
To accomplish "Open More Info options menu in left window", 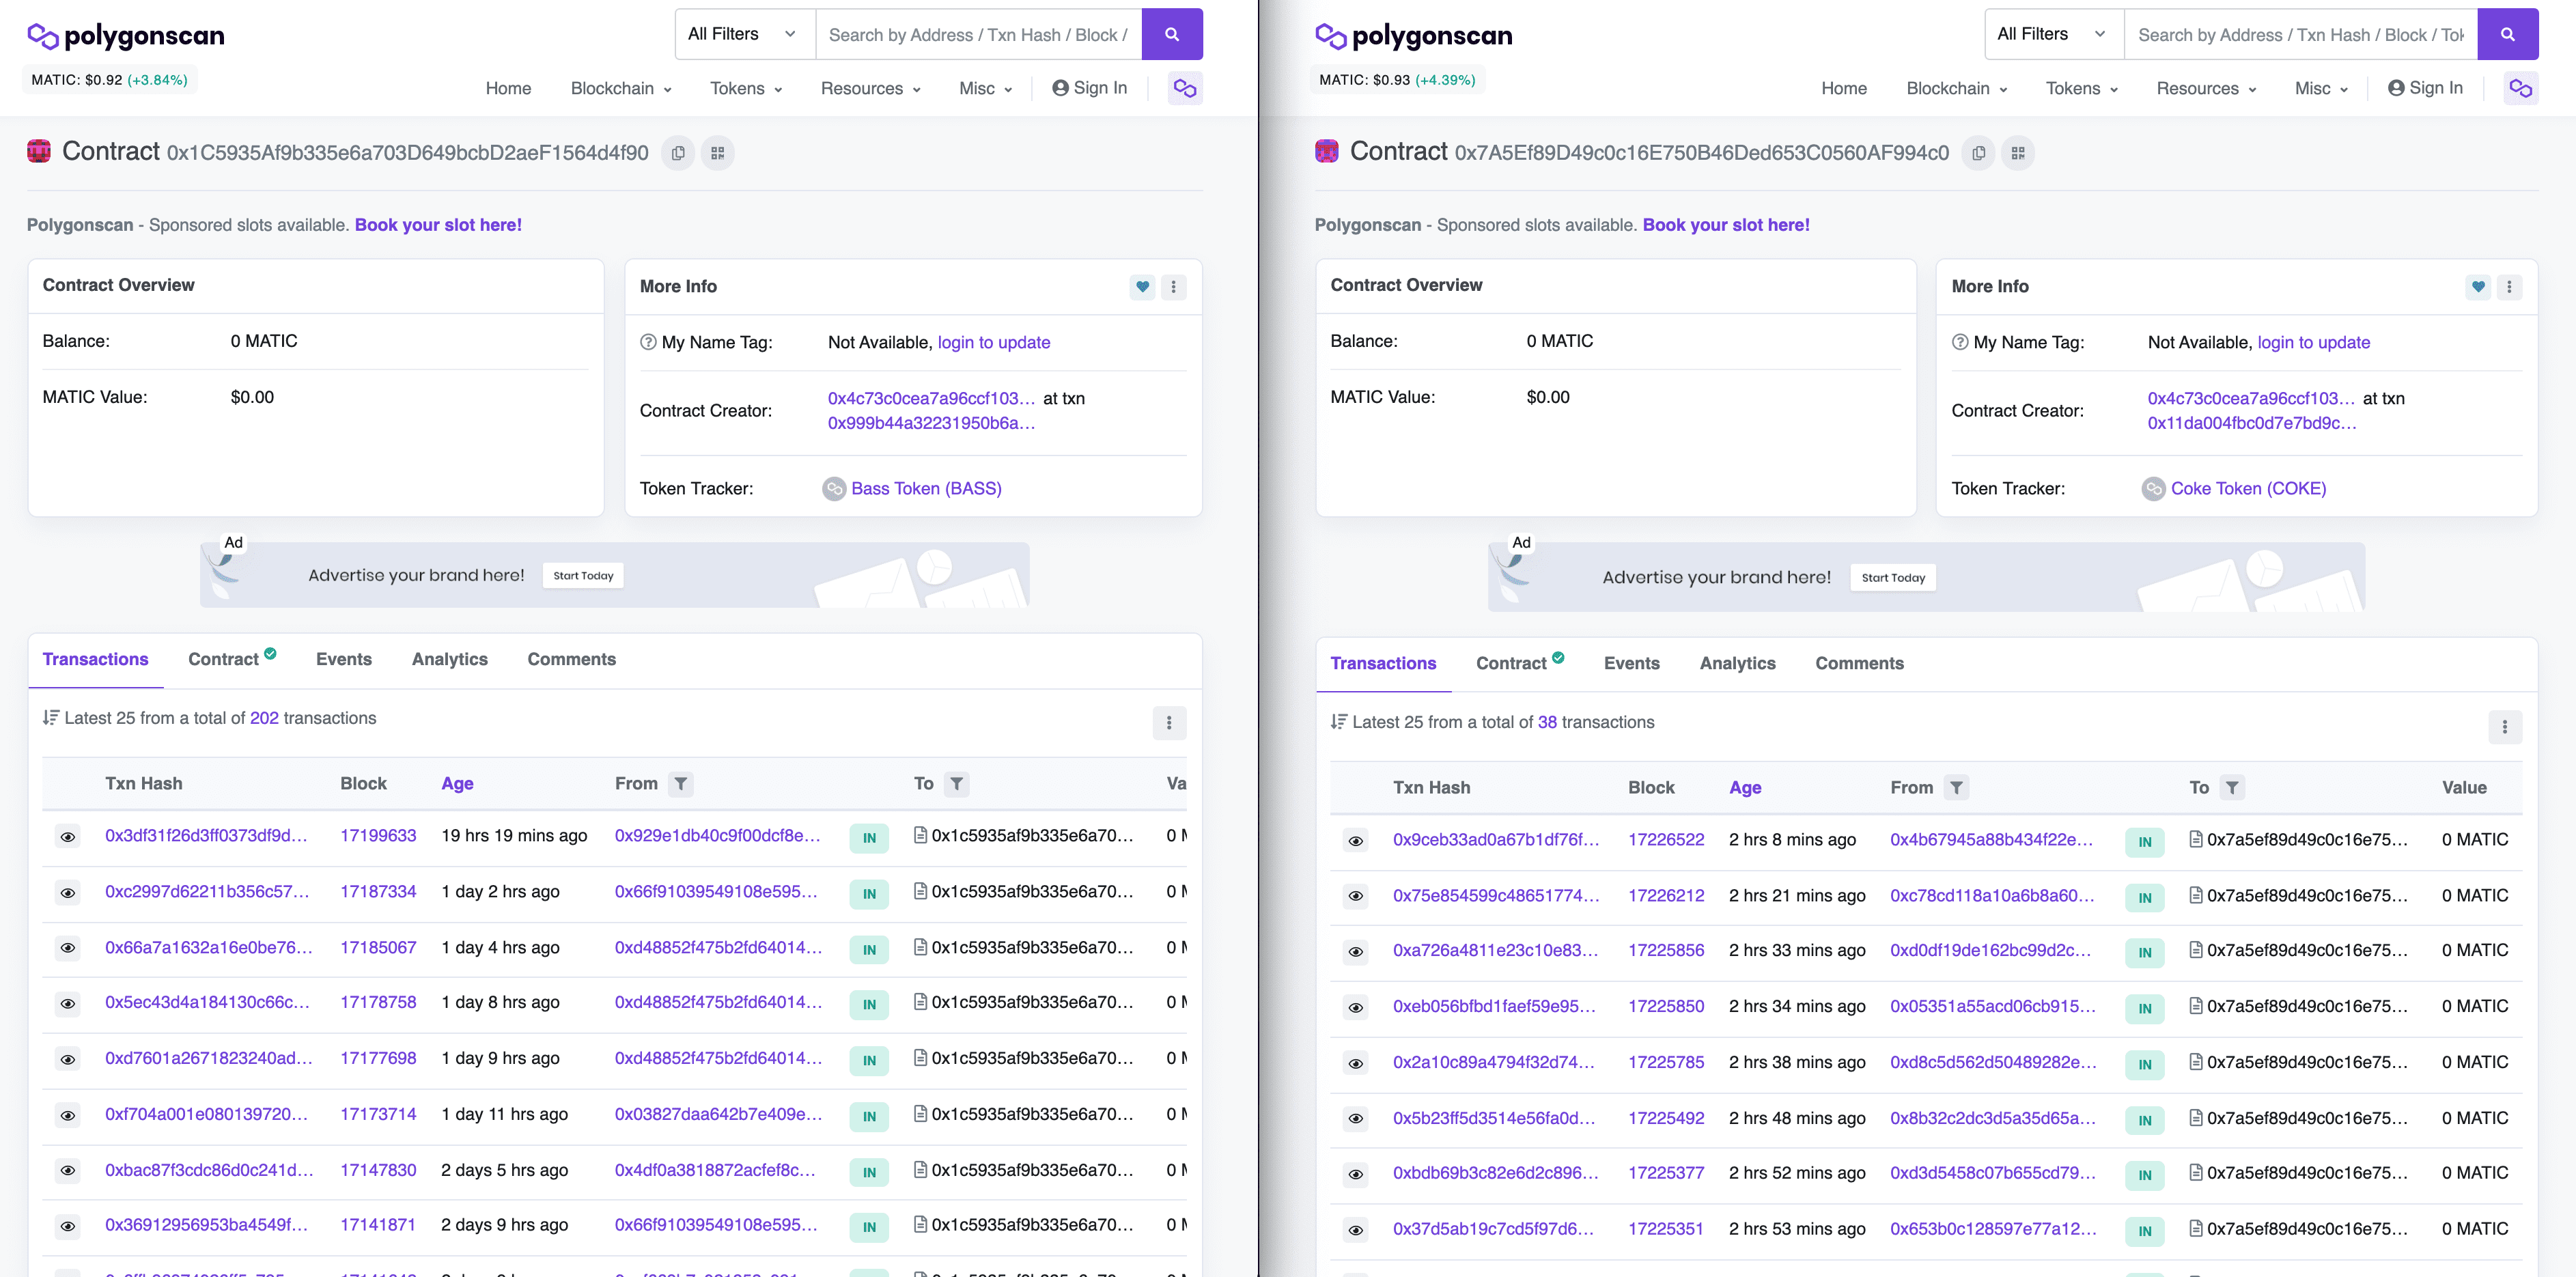I will [x=1174, y=287].
